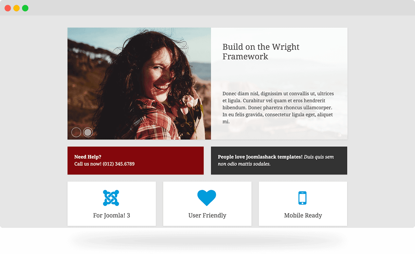
Task: Click the blue mobile phone icon
Action: pyautogui.click(x=302, y=198)
